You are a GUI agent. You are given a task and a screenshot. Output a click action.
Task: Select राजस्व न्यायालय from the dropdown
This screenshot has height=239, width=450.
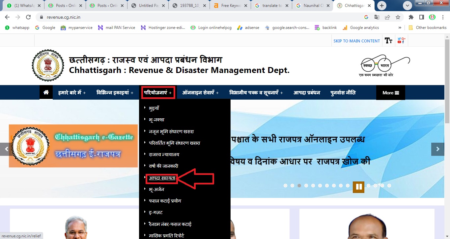[x=164, y=155]
